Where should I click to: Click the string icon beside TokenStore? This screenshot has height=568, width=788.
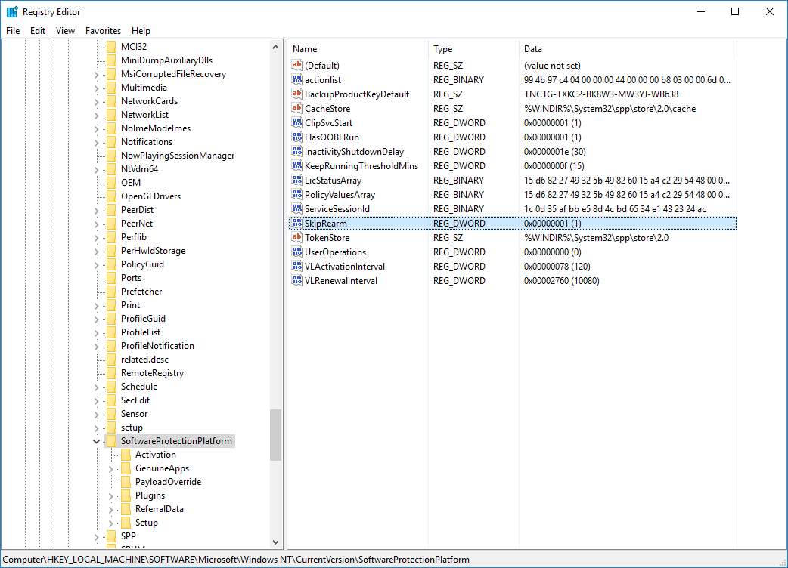[297, 238]
